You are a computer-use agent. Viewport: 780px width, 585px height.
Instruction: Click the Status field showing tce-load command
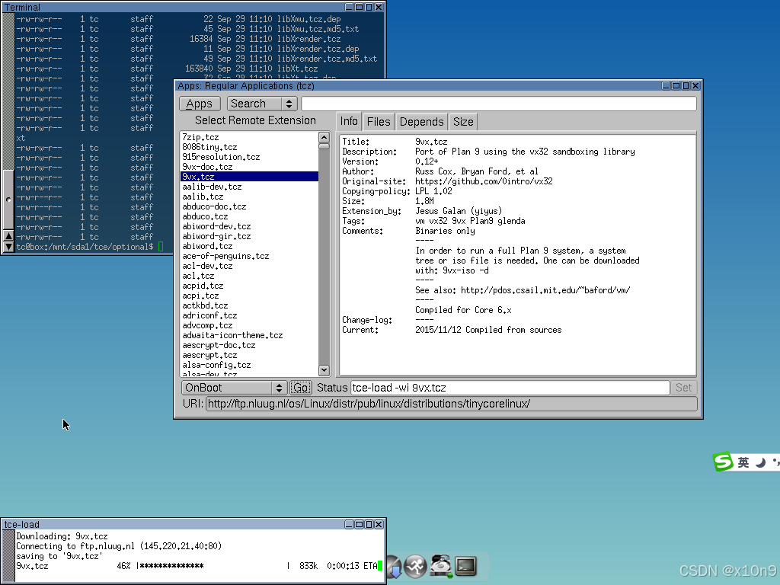click(510, 388)
